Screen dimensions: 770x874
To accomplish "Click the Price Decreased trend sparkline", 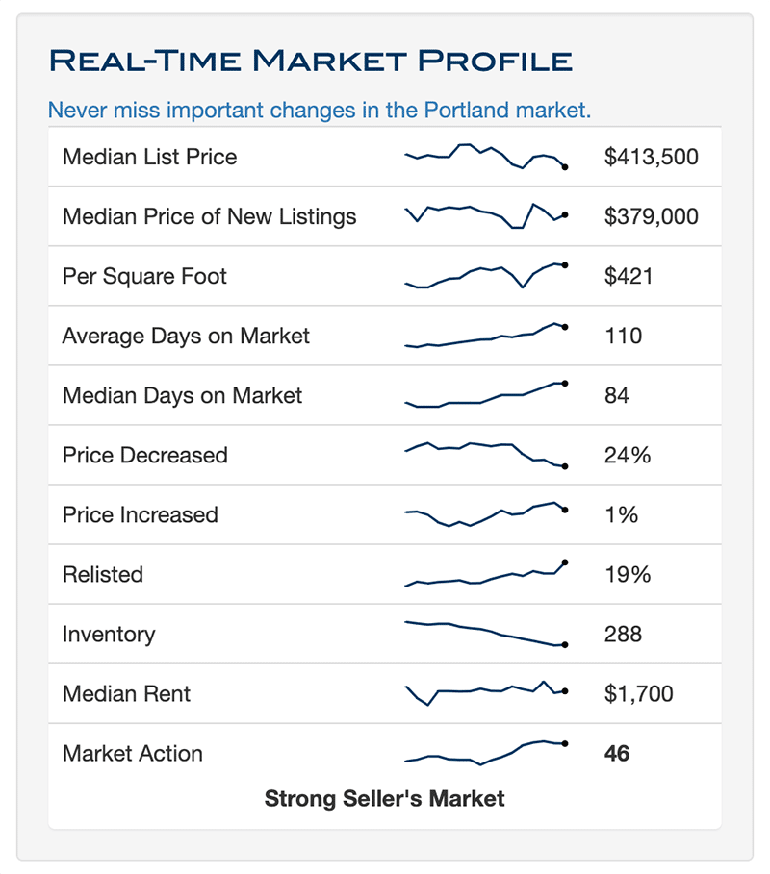I will (486, 455).
